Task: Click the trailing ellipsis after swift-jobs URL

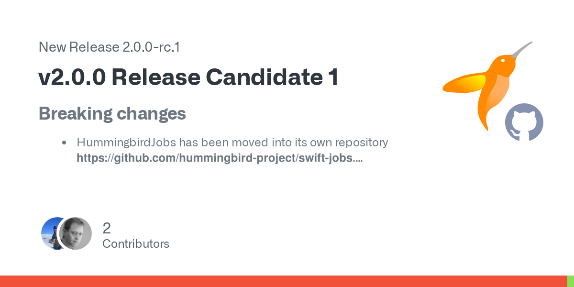Action: click(x=358, y=158)
